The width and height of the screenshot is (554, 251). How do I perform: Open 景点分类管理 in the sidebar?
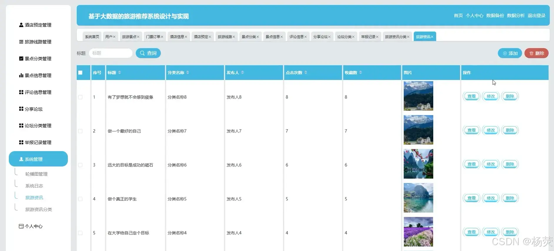pos(35,58)
